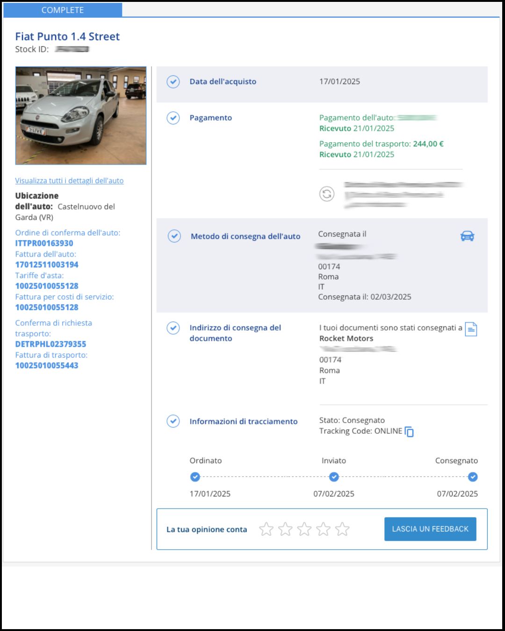
Task: Click the second feedback star
Action: [285, 529]
